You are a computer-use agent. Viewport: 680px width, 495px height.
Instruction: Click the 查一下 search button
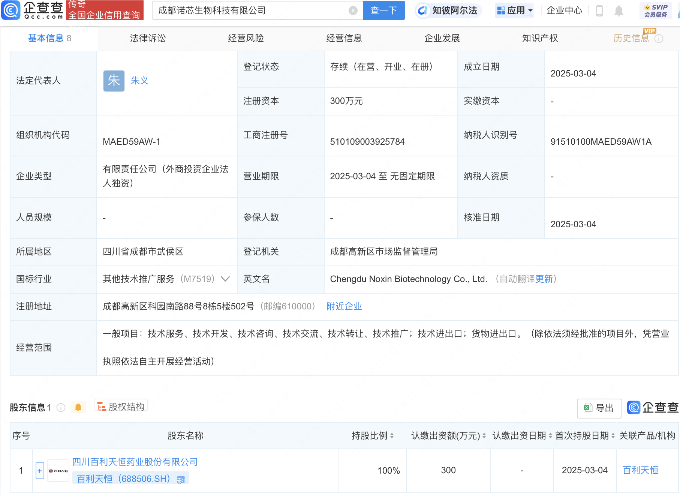(384, 10)
